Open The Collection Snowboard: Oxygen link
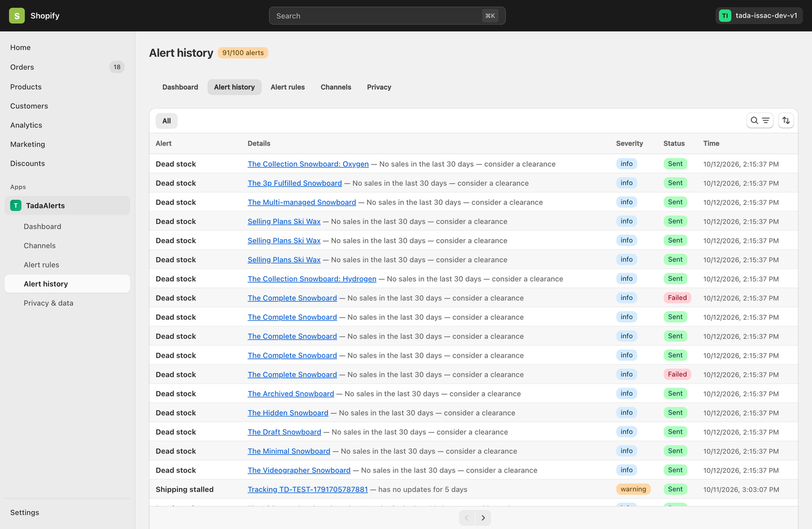This screenshot has height=529, width=812. click(x=308, y=164)
